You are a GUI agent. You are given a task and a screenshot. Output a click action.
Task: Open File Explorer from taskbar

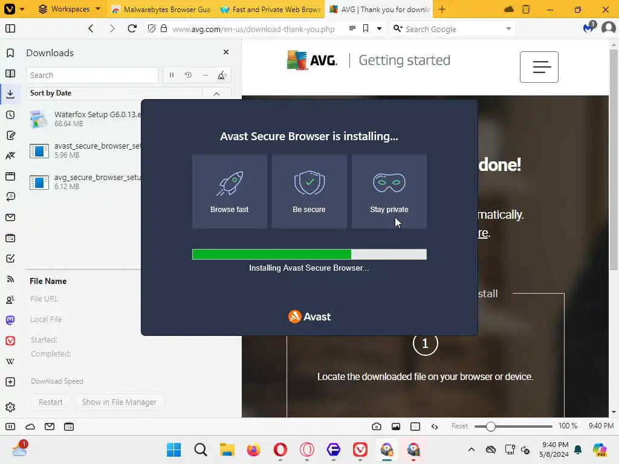[227, 449]
